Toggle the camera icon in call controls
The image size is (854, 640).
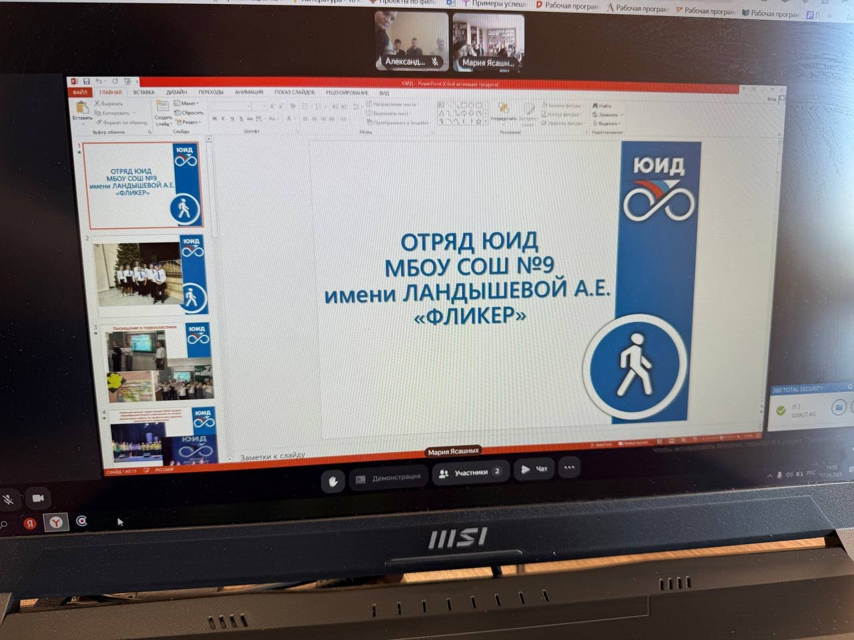[38, 498]
